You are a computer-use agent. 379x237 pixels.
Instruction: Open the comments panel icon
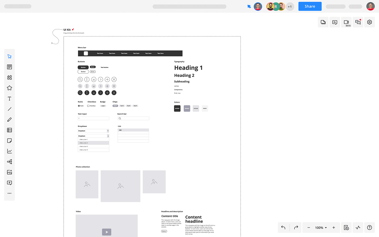click(335, 22)
